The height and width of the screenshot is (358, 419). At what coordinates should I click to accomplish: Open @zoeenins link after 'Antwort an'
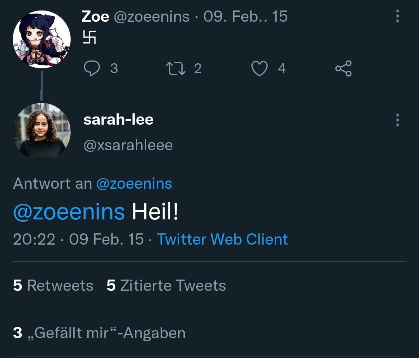tap(134, 183)
